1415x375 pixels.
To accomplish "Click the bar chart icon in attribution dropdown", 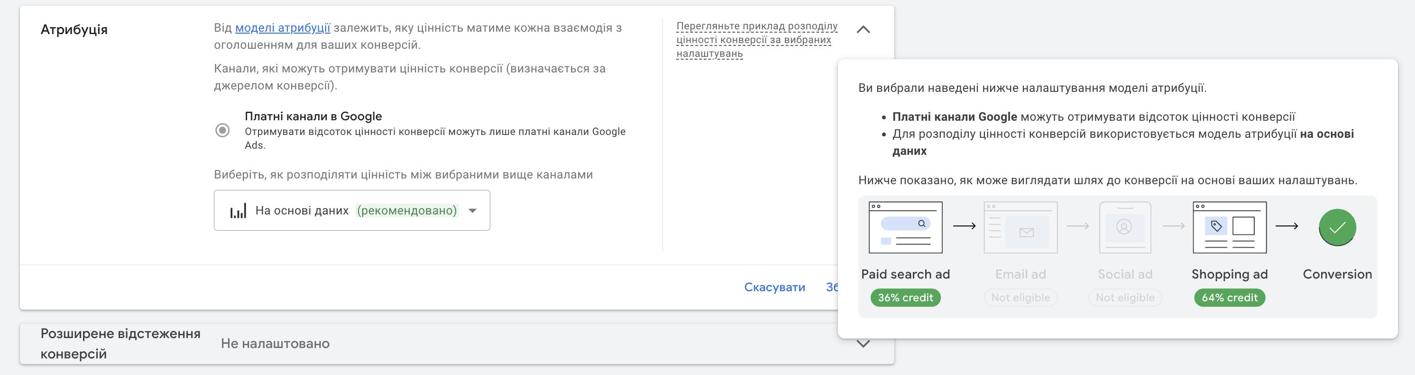I will [238, 211].
